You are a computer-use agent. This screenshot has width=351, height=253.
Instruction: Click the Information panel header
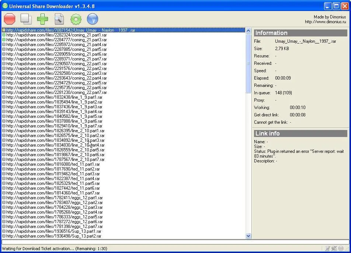click(300, 33)
